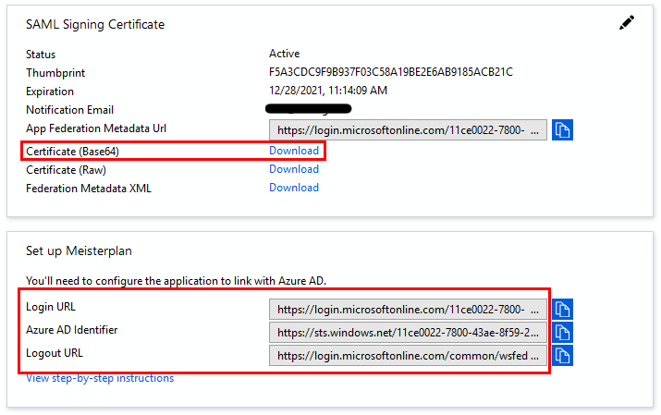The width and height of the screenshot is (661, 415).
Task: Click the Login URL label
Action: pyautogui.click(x=51, y=307)
